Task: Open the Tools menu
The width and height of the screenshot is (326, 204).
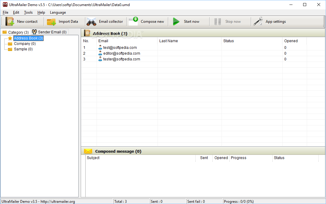Action: pos(28,12)
